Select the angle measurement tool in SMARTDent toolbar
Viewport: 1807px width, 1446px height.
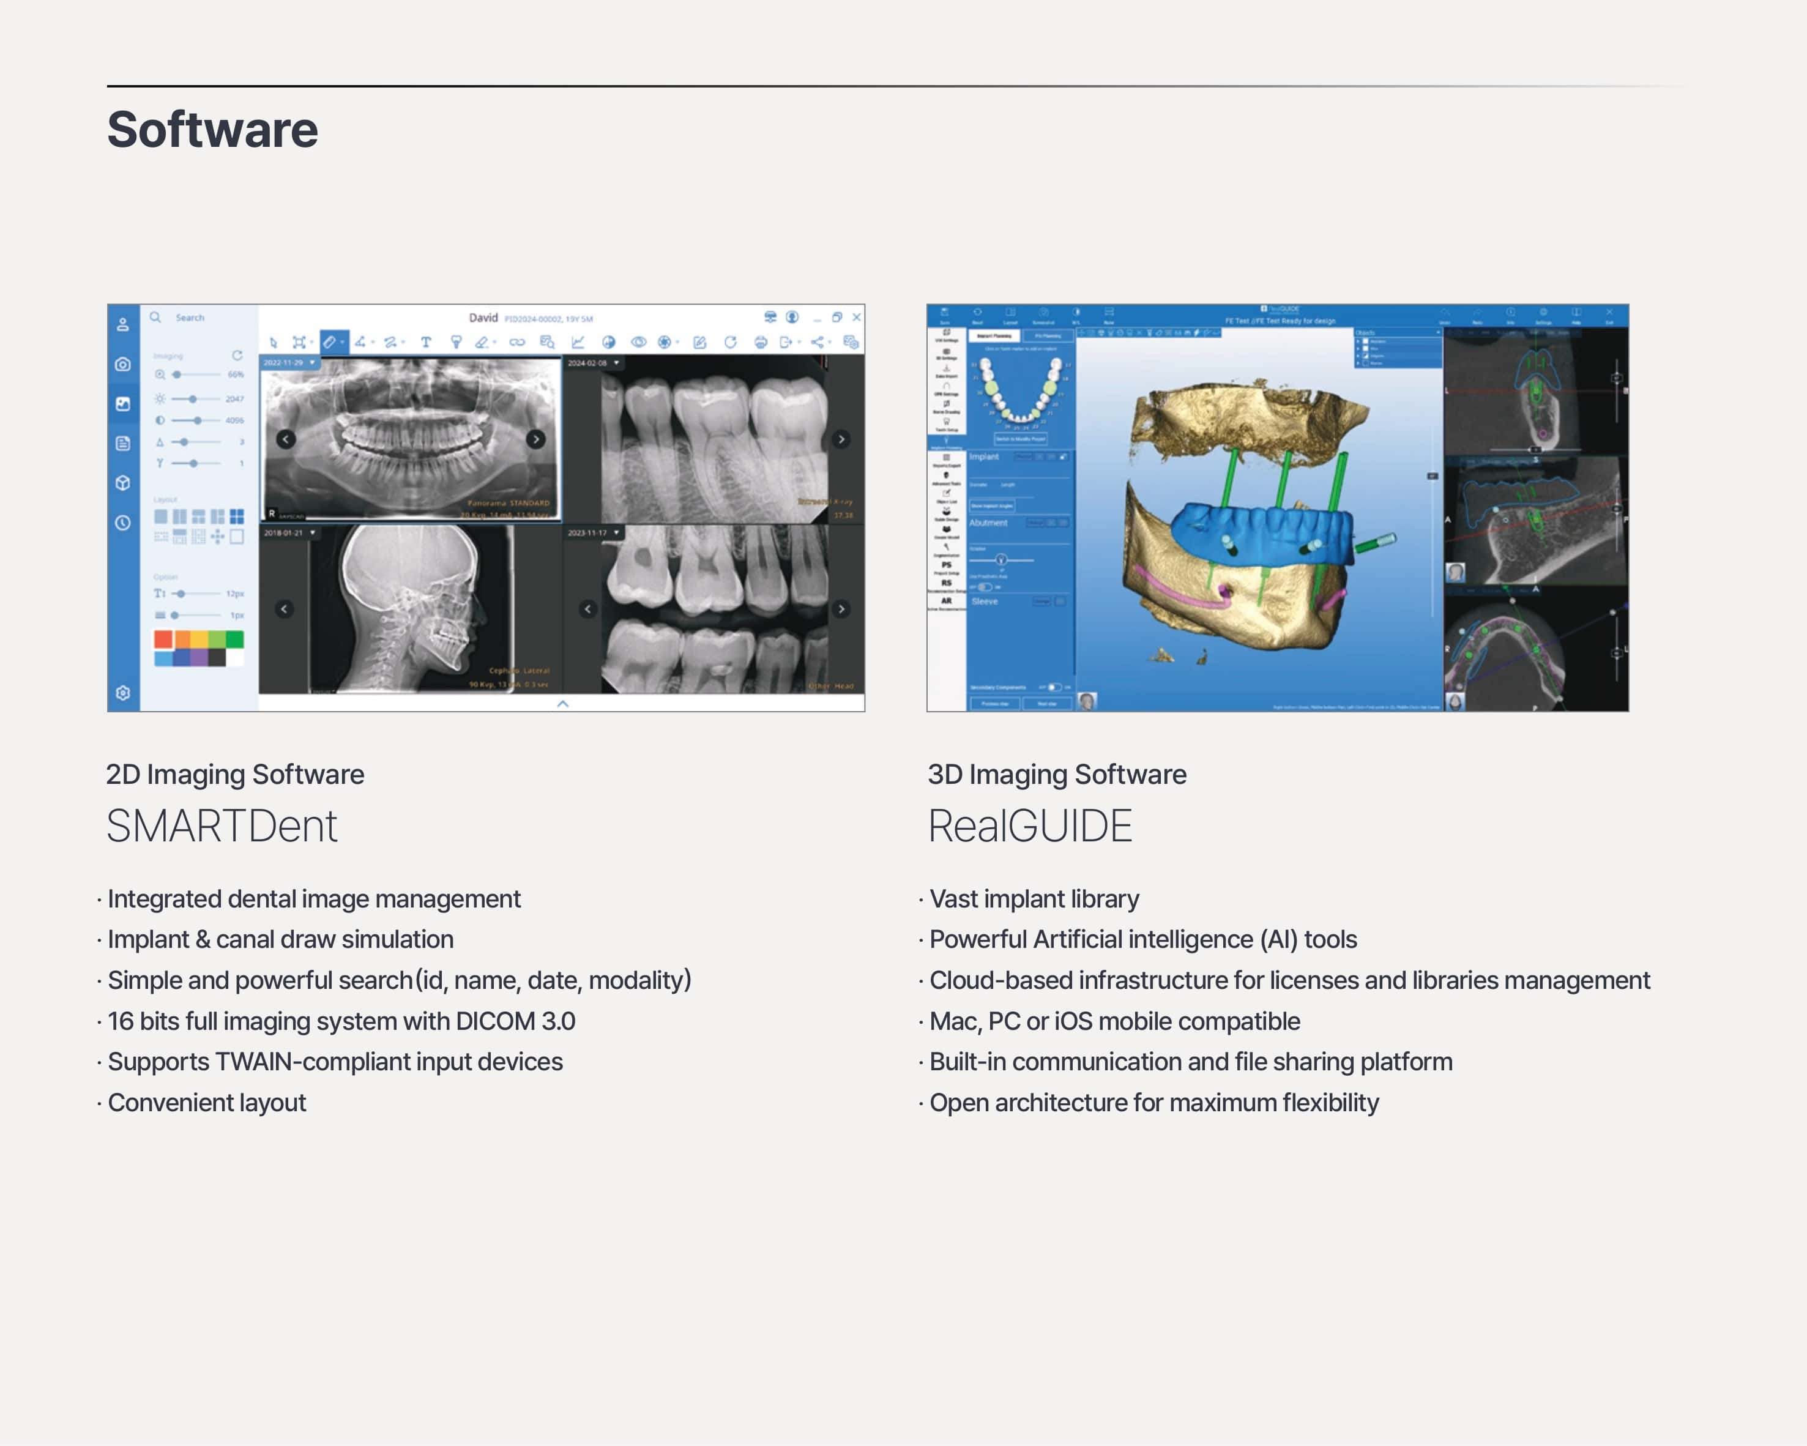coord(360,343)
